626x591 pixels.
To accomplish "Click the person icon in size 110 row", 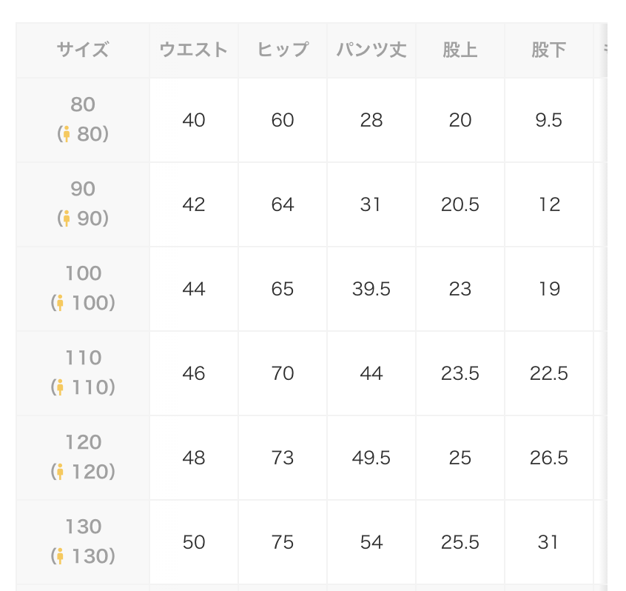I will coord(60,387).
